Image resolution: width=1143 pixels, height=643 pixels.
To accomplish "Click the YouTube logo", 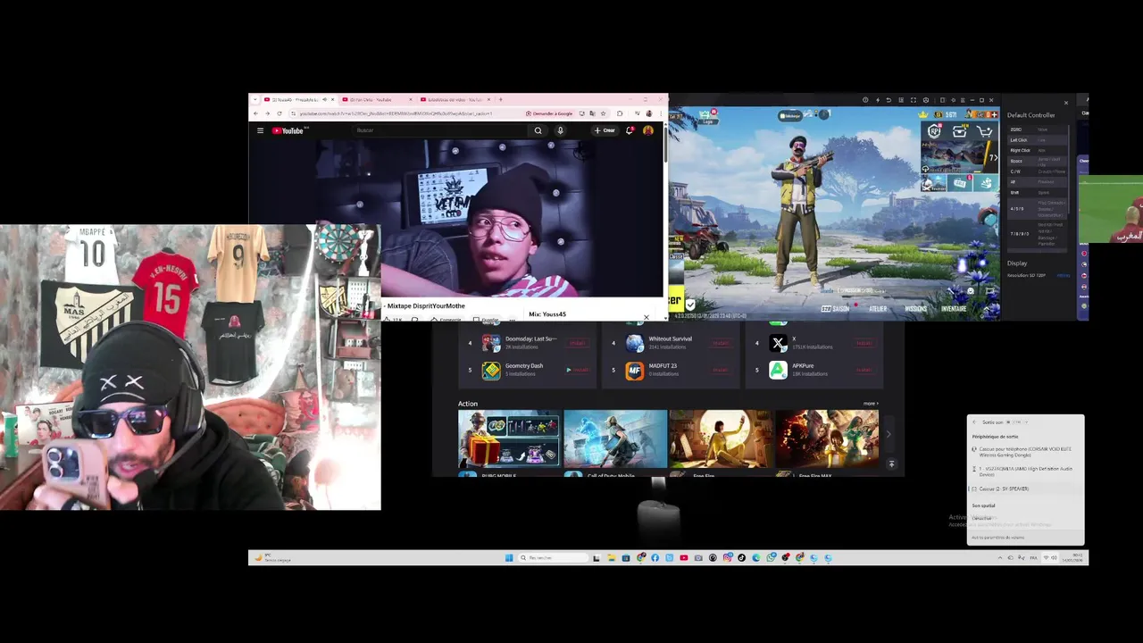I will [289, 130].
